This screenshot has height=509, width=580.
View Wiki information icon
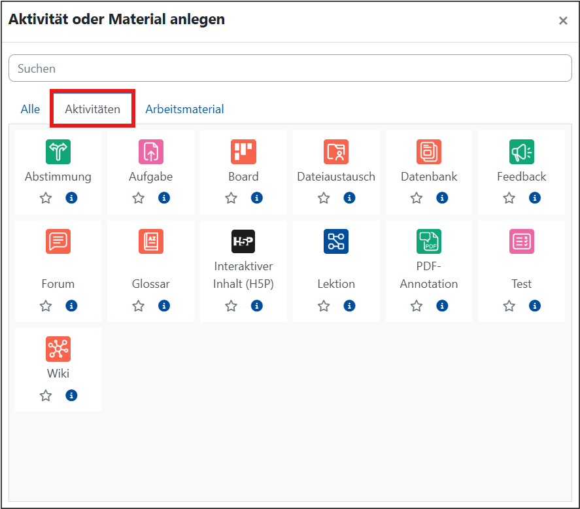[x=71, y=395]
